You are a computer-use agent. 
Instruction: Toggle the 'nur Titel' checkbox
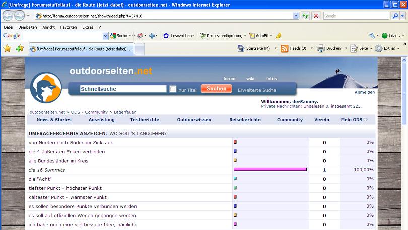[x=173, y=89]
